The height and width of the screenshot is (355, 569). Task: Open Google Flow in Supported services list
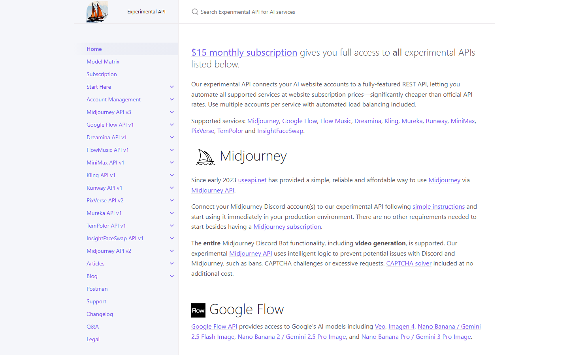[x=300, y=121]
